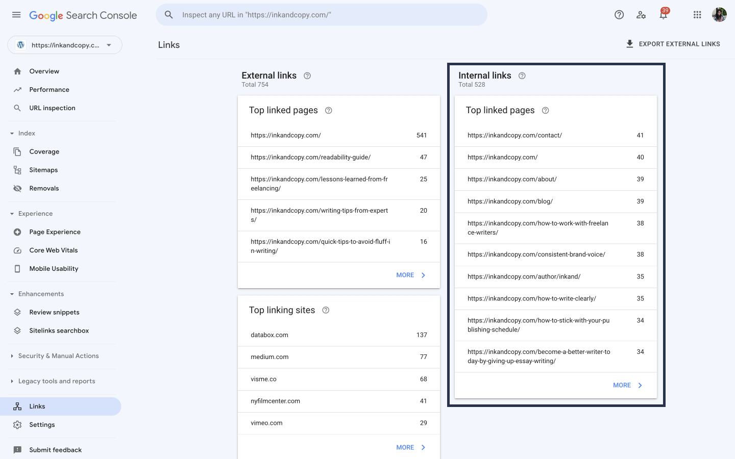Open the notifications bell

663,15
